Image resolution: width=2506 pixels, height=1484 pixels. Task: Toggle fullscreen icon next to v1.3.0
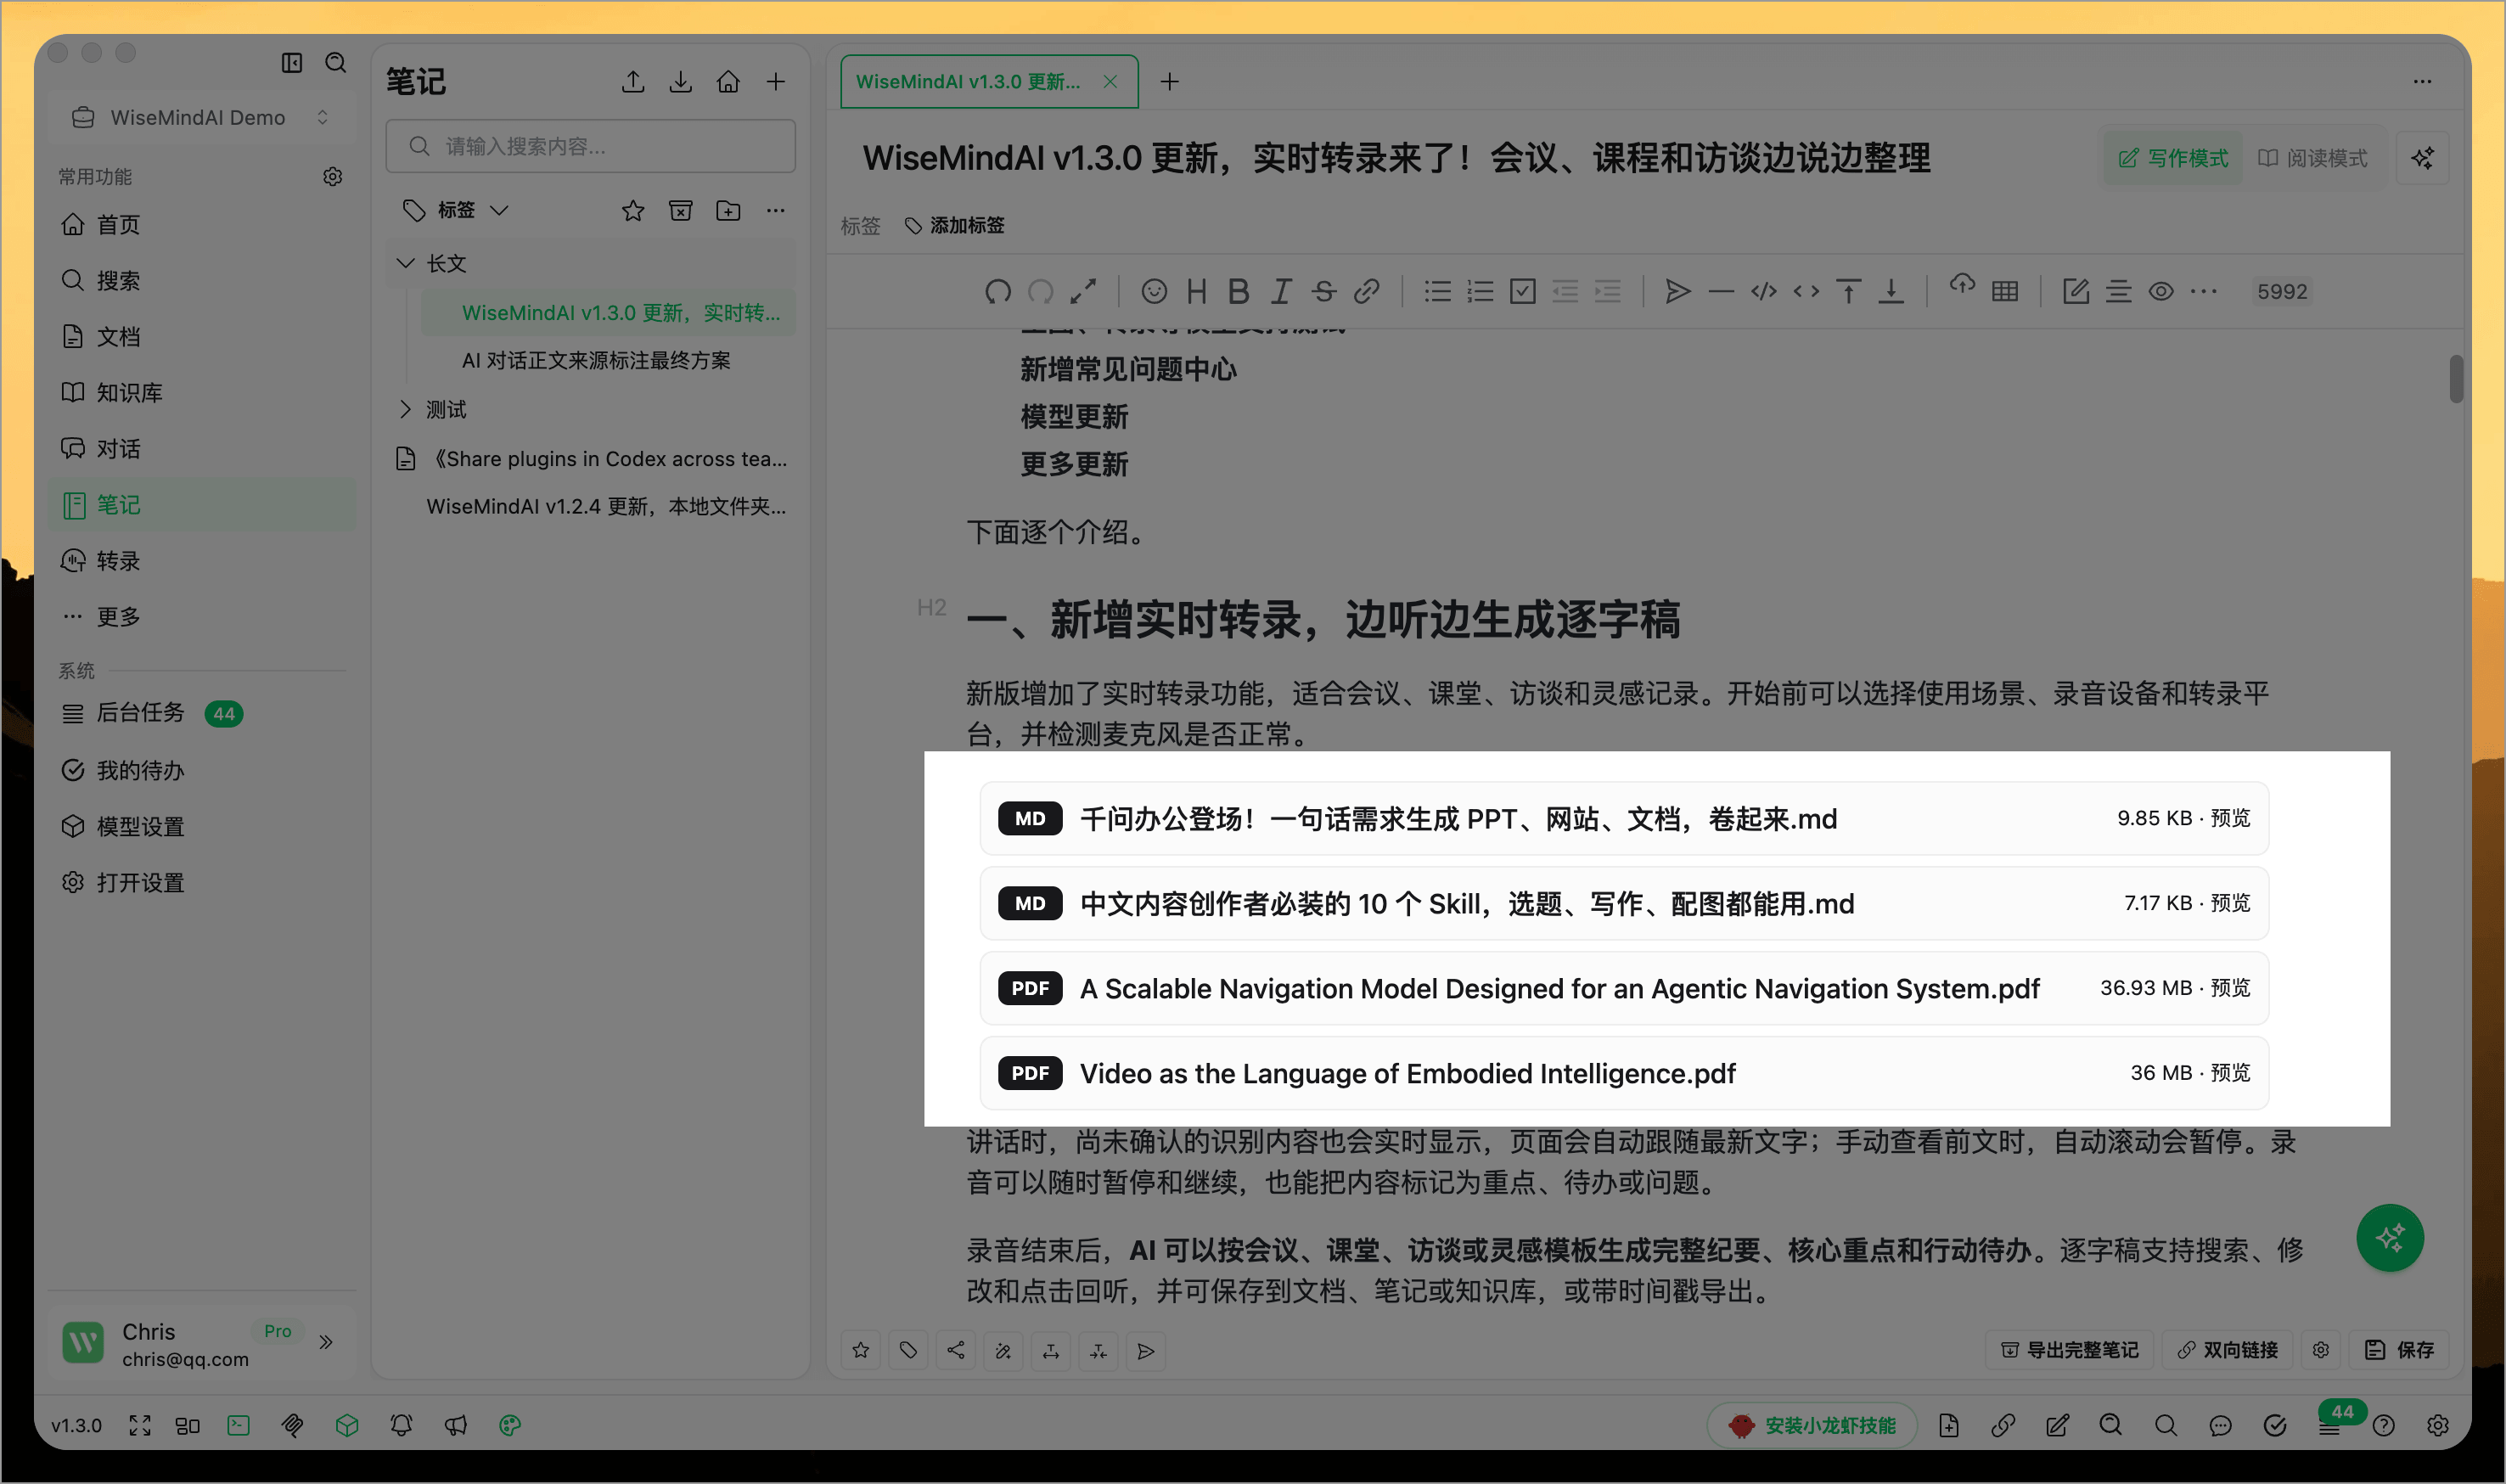coord(140,1425)
